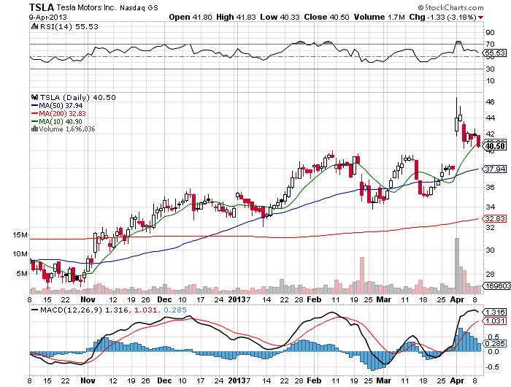Click Mar on the MACD panel date axis
The height and width of the screenshot is (387, 511).
tap(383, 380)
